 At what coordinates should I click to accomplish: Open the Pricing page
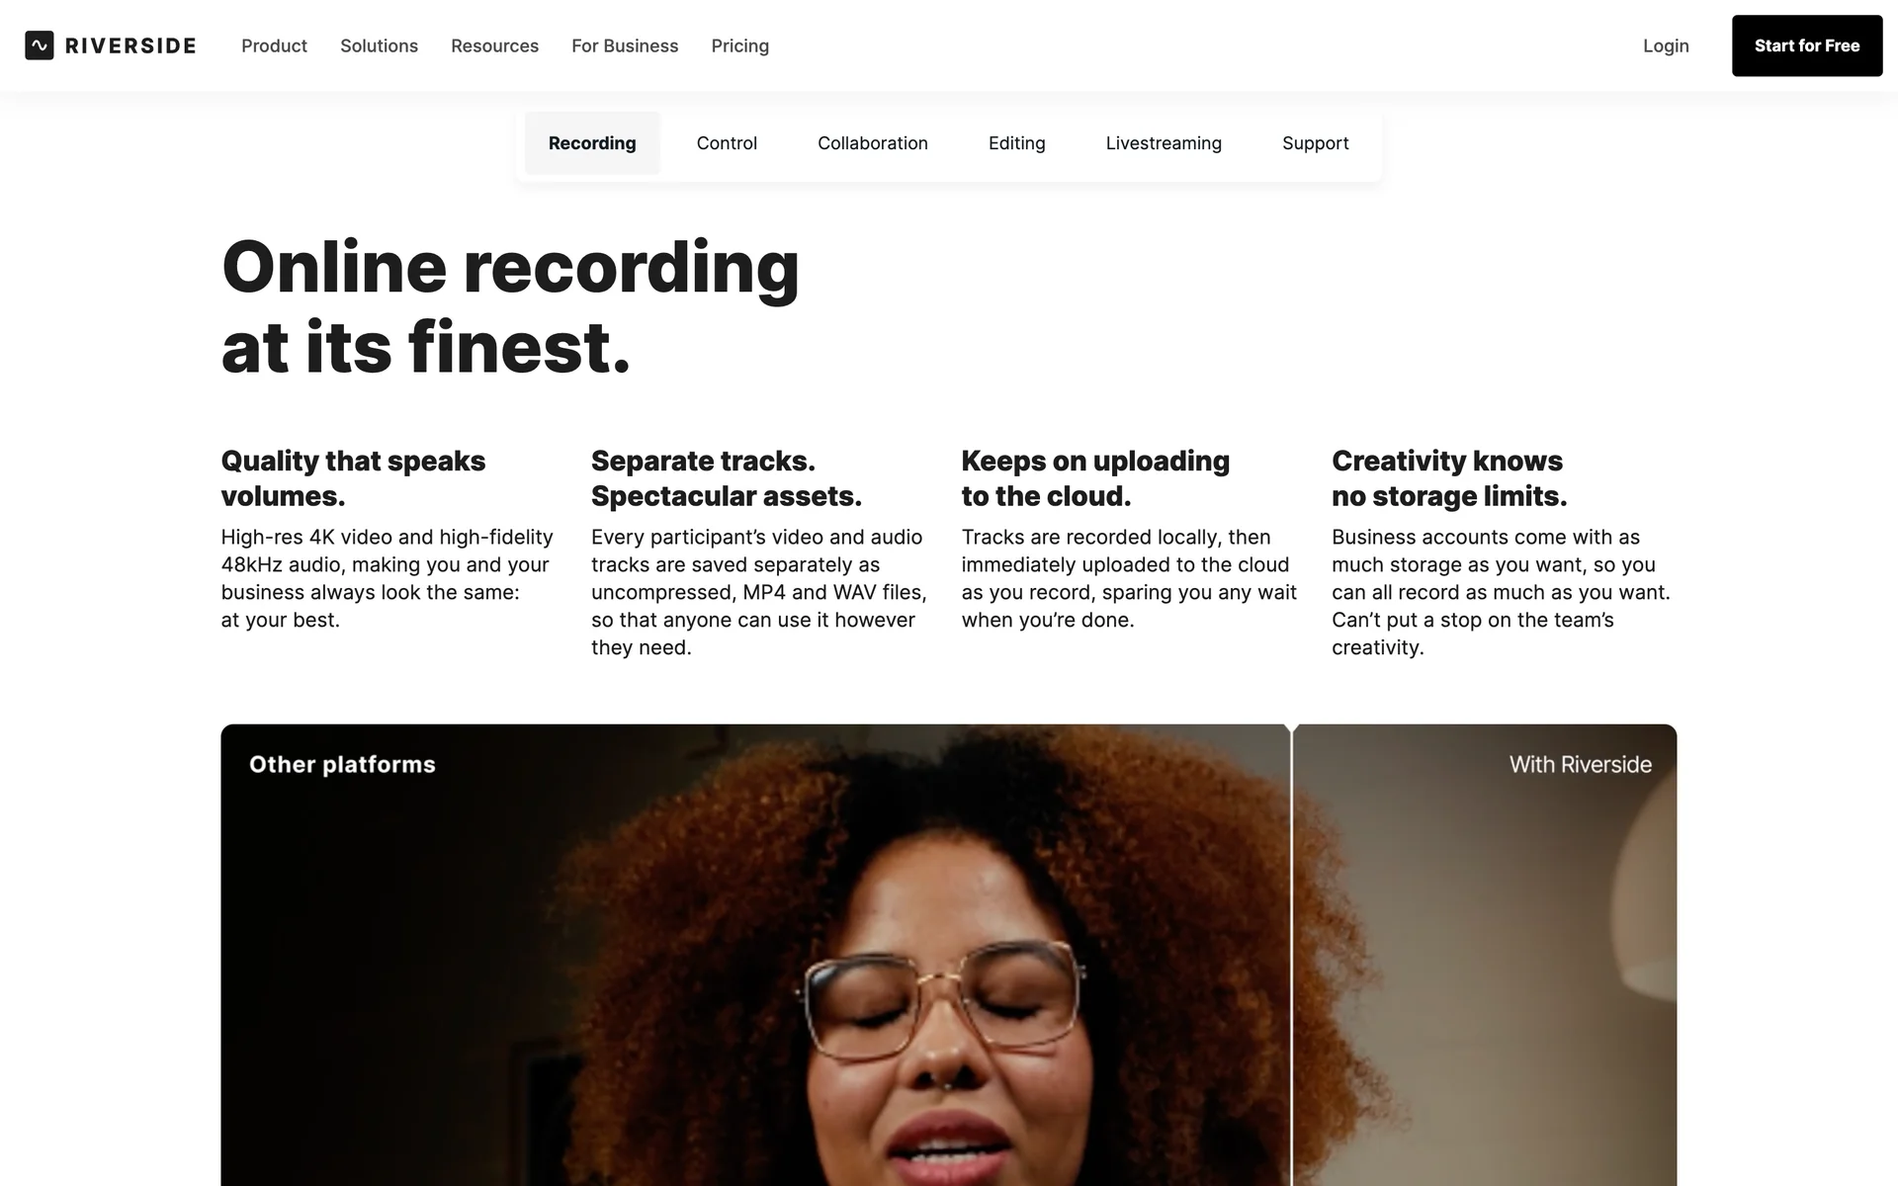(739, 45)
